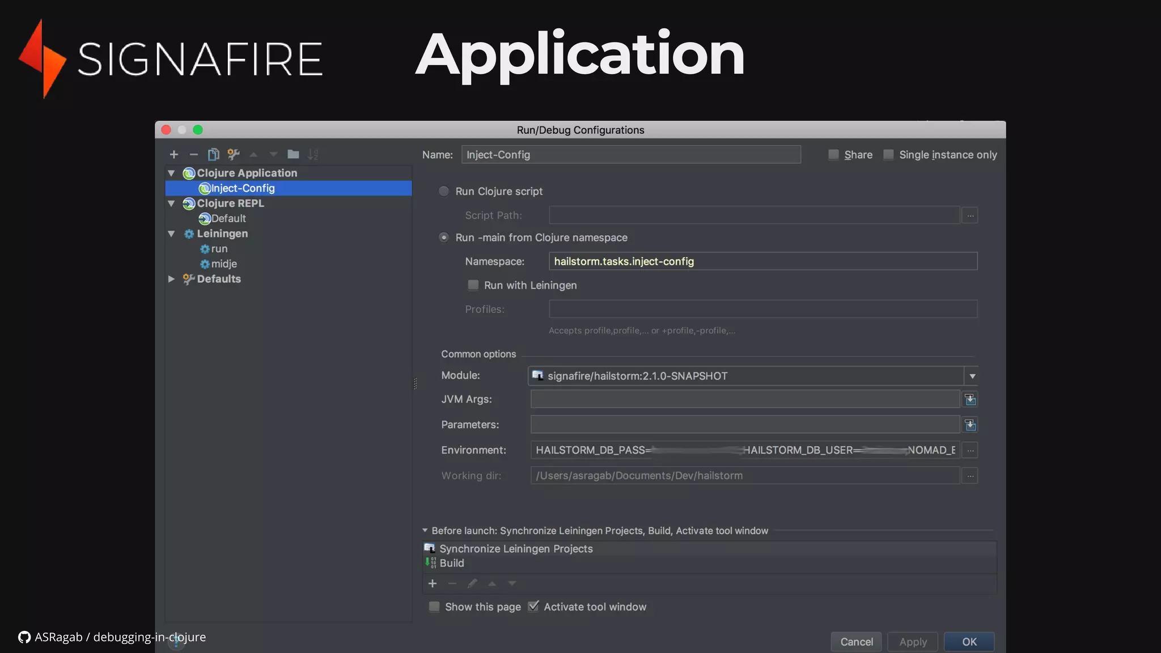
Task: Confirm with the OK button
Action: click(x=969, y=642)
